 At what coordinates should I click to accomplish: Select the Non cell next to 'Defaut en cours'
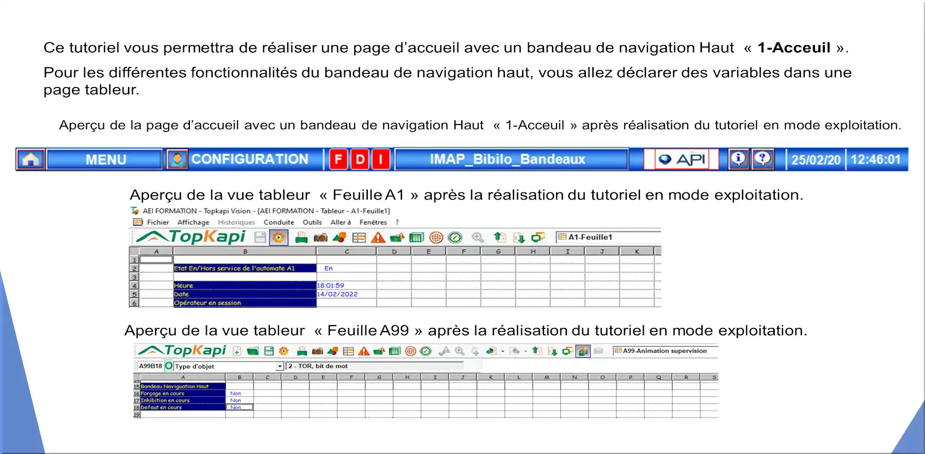click(x=239, y=407)
